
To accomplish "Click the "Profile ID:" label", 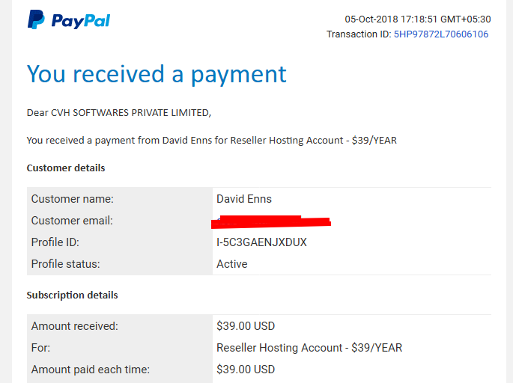I will (55, 242).
